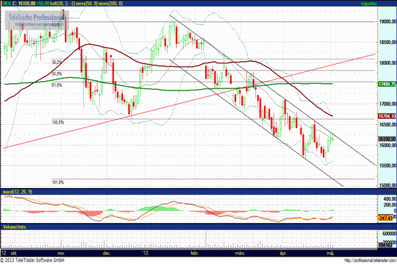Image resolution: width=397 pixels, height=264 pixels.
Task: Click the '13 year marker on date axis
Action: 144,252
